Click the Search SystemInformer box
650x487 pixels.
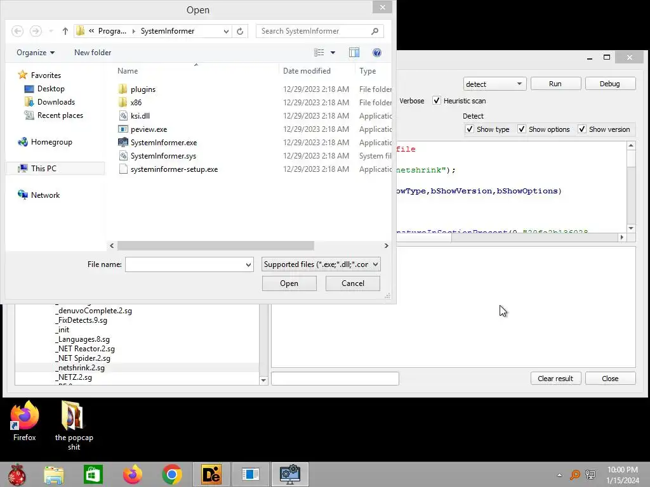[x=320, y=31]
